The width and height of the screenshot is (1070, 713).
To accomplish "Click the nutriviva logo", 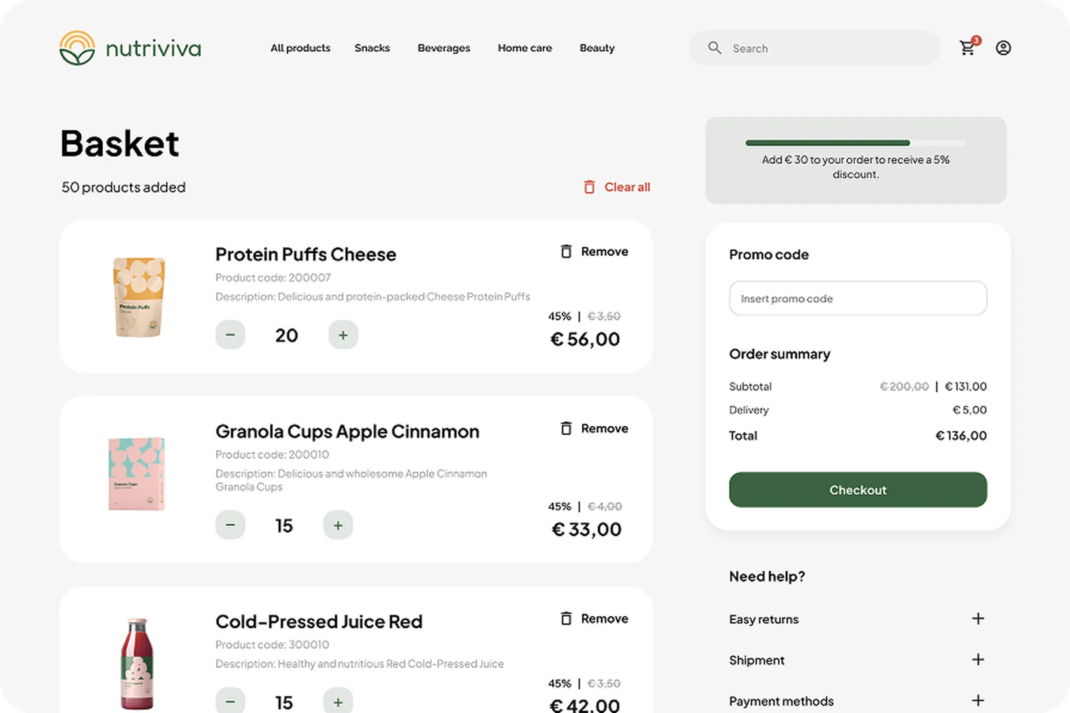I will [130, 48].
